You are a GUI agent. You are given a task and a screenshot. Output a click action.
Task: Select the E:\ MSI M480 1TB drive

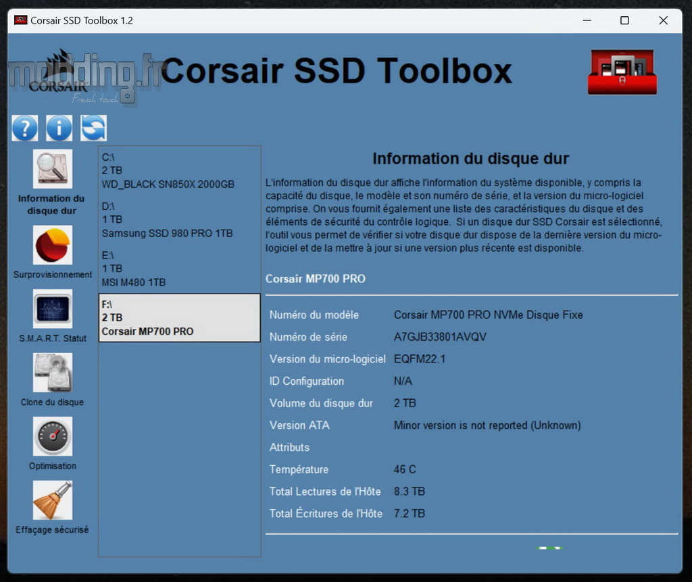(x=180, y=269)
